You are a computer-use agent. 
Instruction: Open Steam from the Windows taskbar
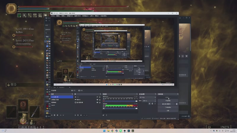tap(116, 131)
